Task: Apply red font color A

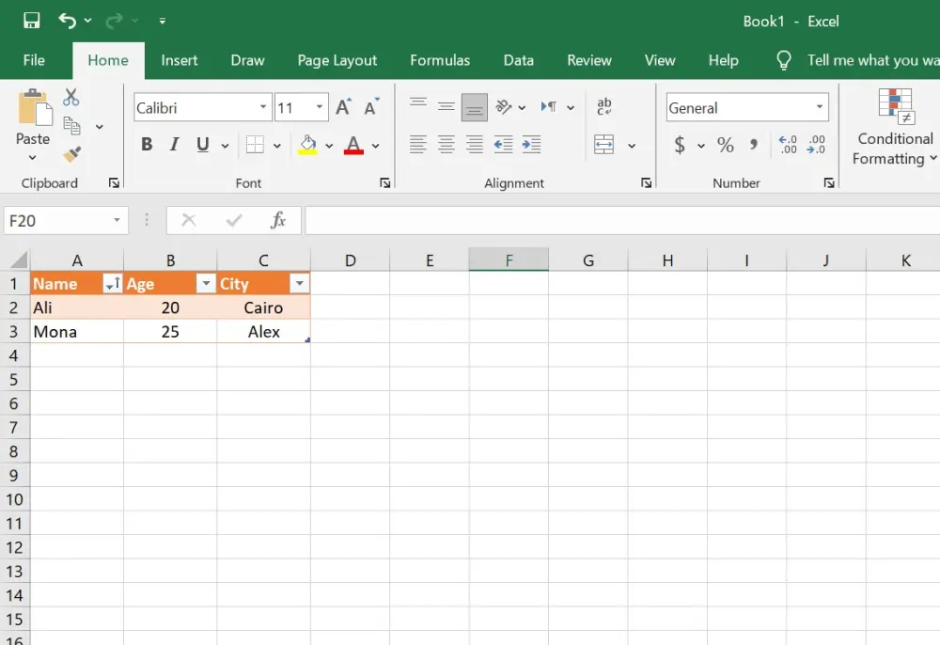Action: pyautogui.click(x=353, y=145)
